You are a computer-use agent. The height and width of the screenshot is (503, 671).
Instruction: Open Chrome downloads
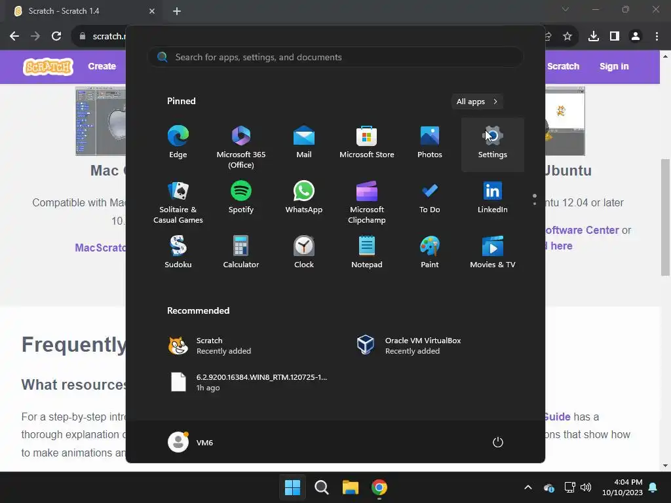593,36
